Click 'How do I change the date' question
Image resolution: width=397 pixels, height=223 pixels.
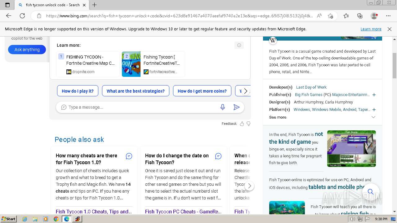coord(177,159)
